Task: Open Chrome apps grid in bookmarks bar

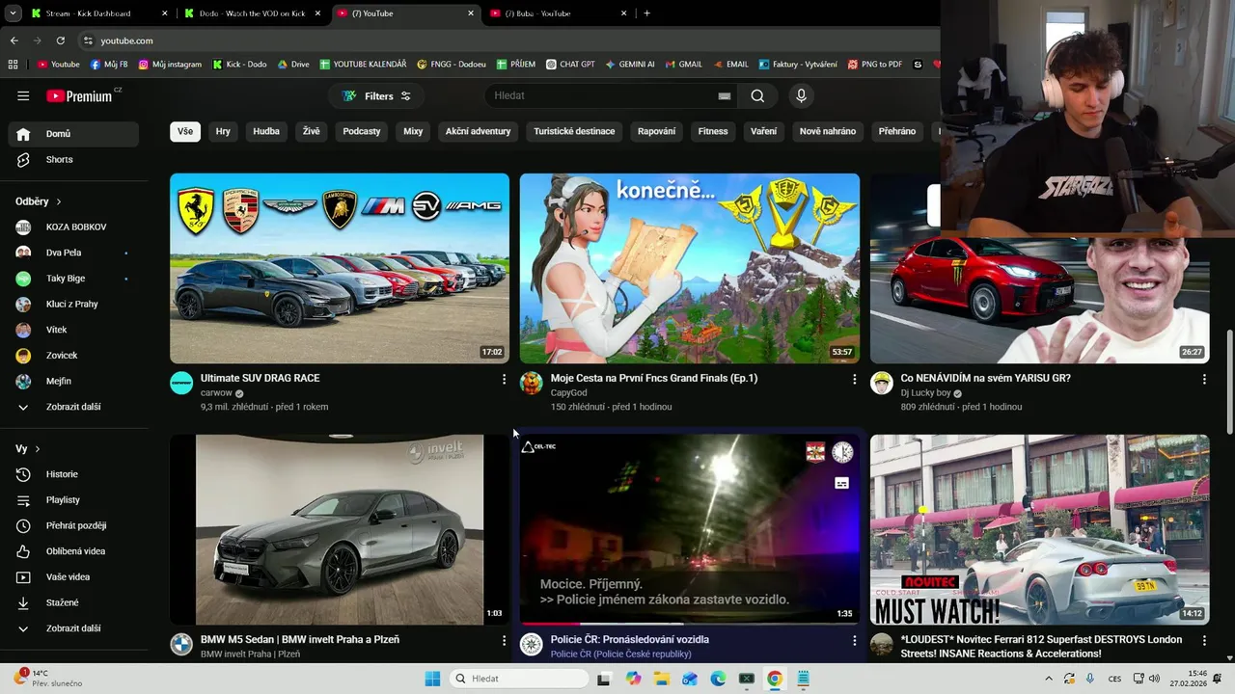Action: 13,65
